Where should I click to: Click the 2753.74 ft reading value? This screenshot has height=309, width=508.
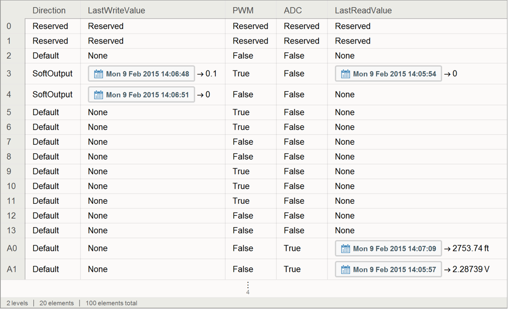471,248
